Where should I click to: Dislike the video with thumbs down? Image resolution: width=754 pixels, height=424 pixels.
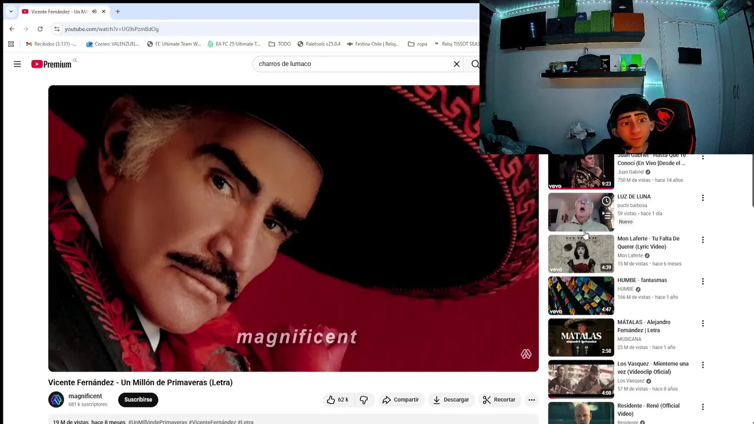click(364, 400)
